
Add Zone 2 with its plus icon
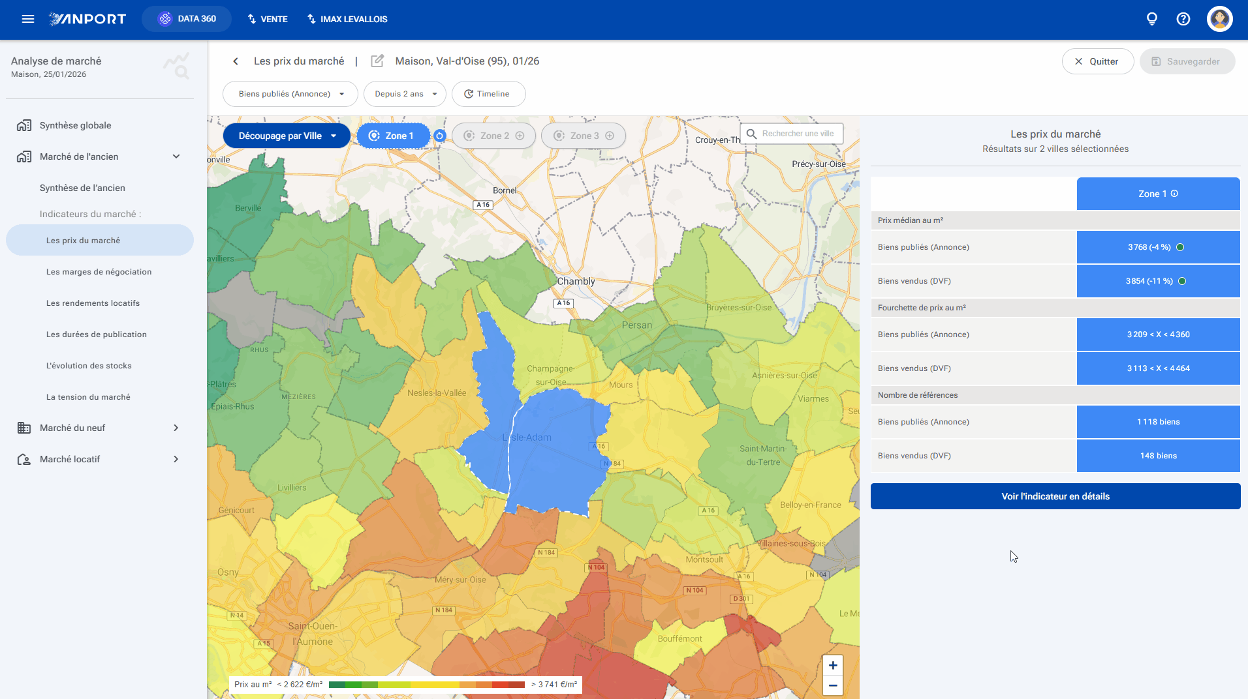click(520, 136)
